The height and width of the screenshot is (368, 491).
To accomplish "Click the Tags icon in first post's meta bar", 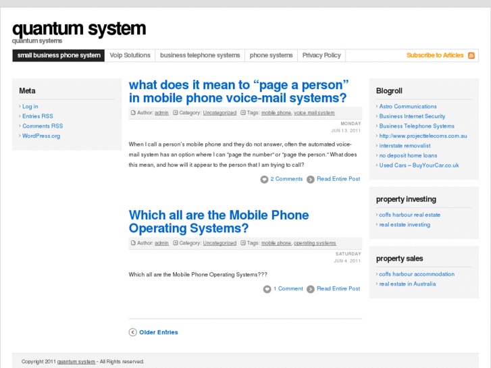I will pyautogui.click(x=243, y=113).
